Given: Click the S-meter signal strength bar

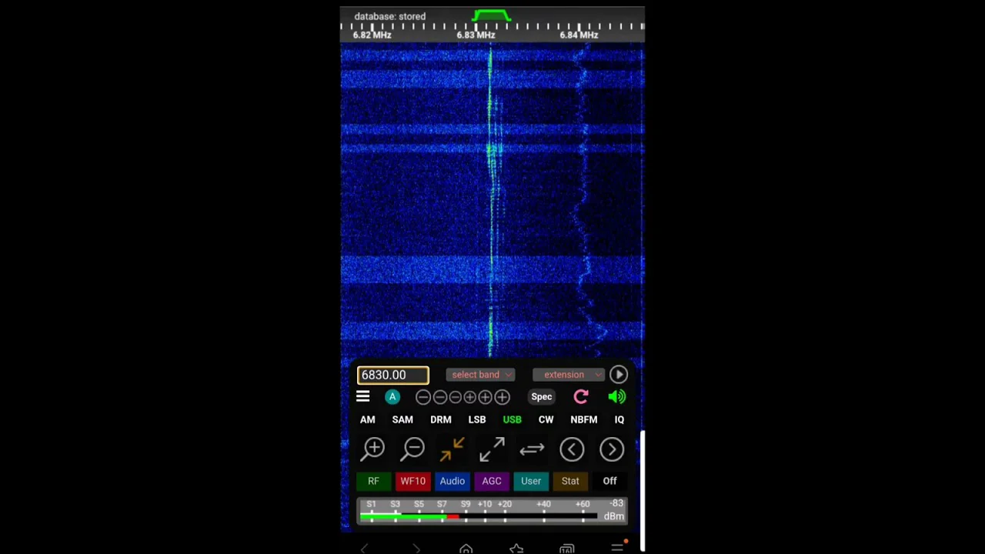Looking at the screenshot, I should pos(492,511).
